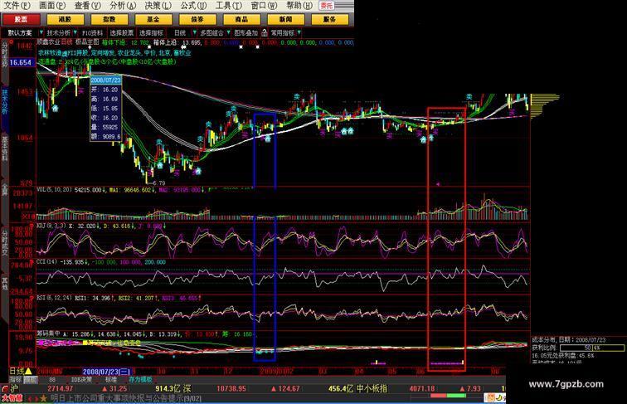Viewport: 627px width, 404px height.
Task: Open the 查看(V) menu
Action: pyautogui.click(x=88, y=6)
